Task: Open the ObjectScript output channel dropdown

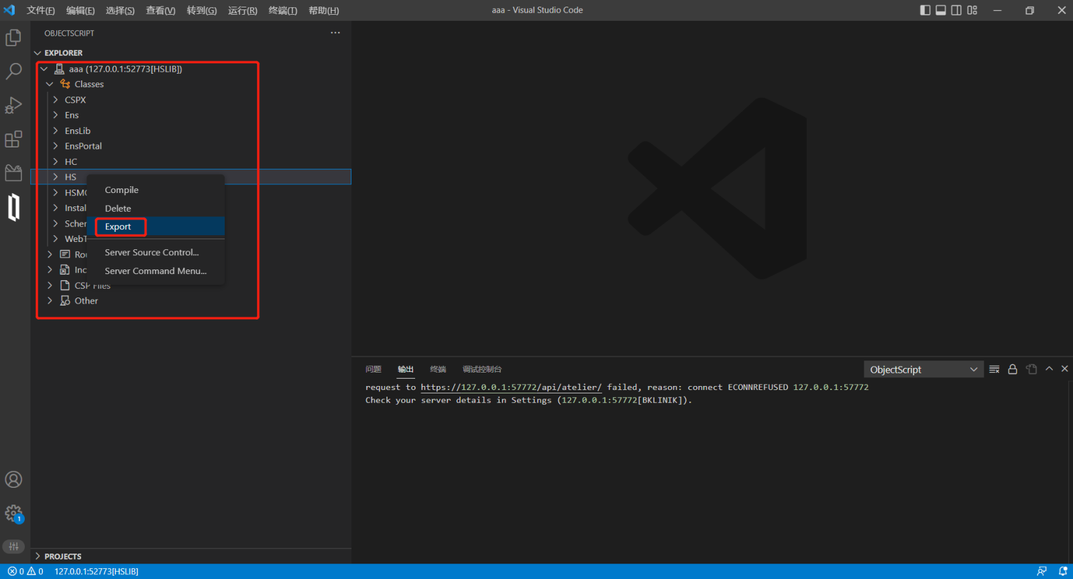Action: click(x=923, y=369)
